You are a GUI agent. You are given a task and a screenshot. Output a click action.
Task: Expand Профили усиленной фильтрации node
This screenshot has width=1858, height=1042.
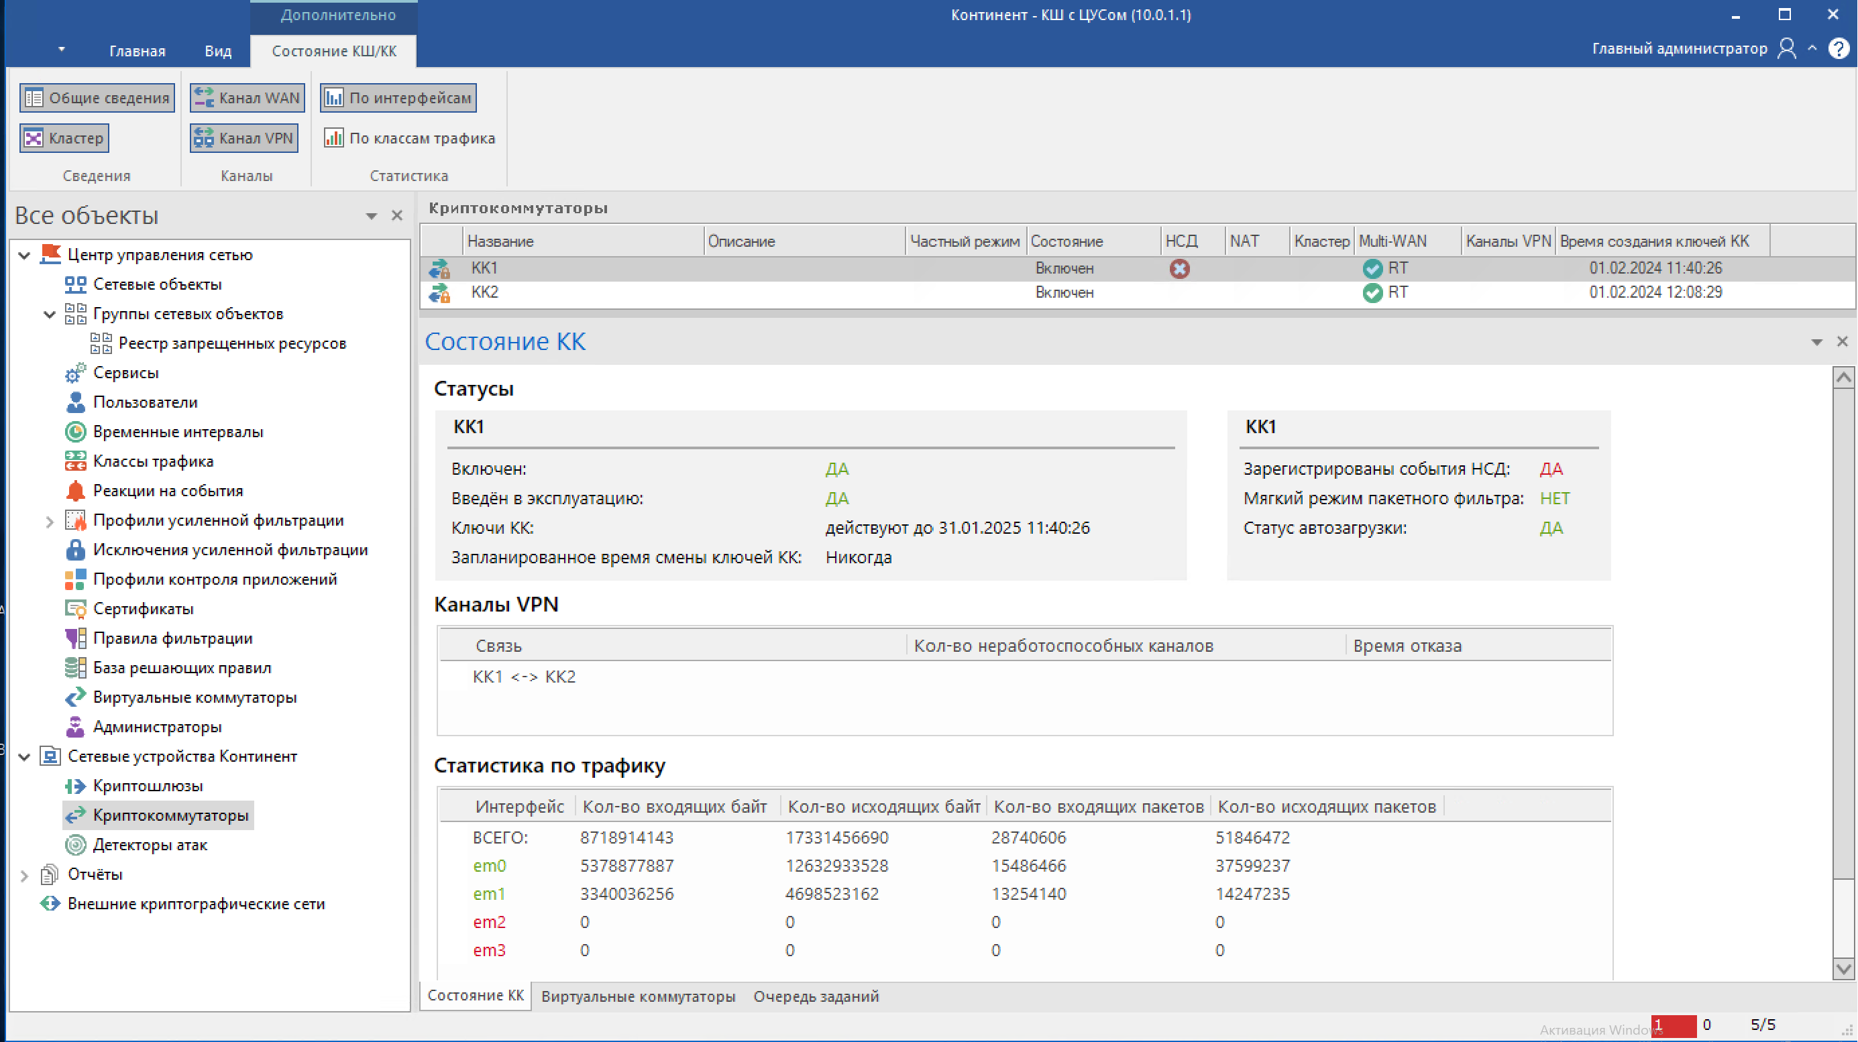tap(49, 522)
